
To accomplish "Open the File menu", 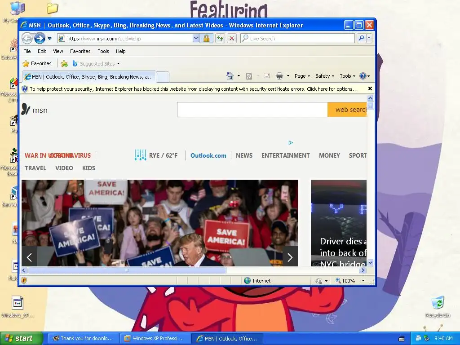I will click(27, 51).
